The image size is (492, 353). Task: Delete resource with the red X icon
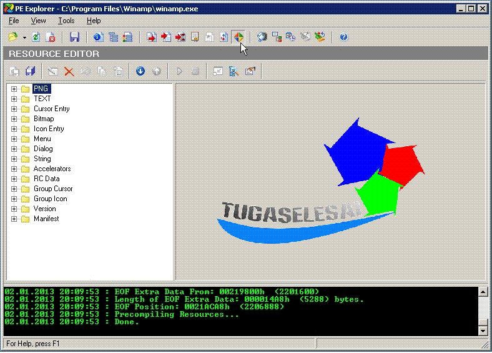click(x=69, y=72)
